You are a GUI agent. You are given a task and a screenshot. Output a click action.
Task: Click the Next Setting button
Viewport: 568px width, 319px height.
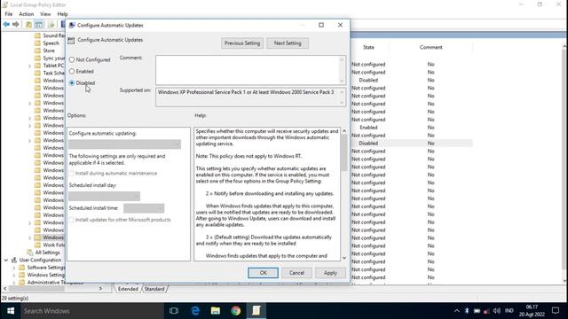(x=288, y=43)
